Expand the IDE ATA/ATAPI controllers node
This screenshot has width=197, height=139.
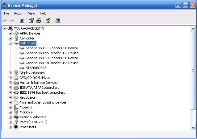coord(10,88)
